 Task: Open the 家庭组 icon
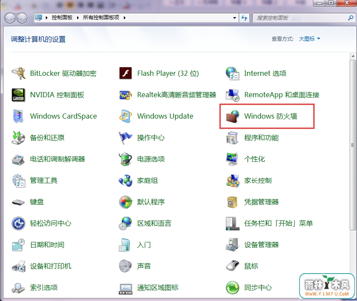click(126, 180)
